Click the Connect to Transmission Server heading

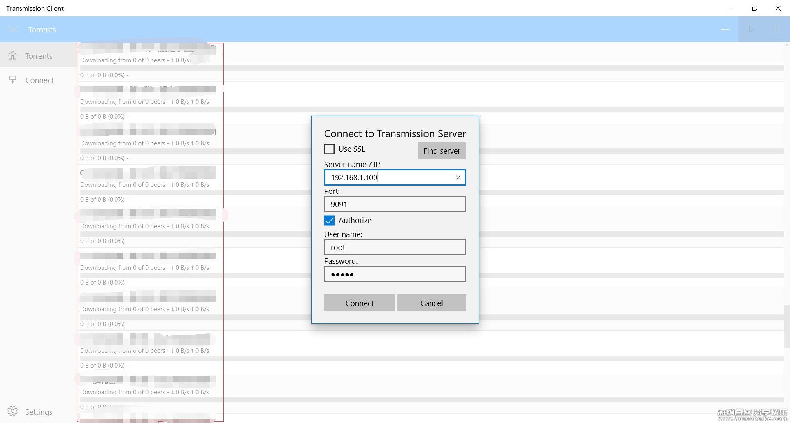pos(395,133)
